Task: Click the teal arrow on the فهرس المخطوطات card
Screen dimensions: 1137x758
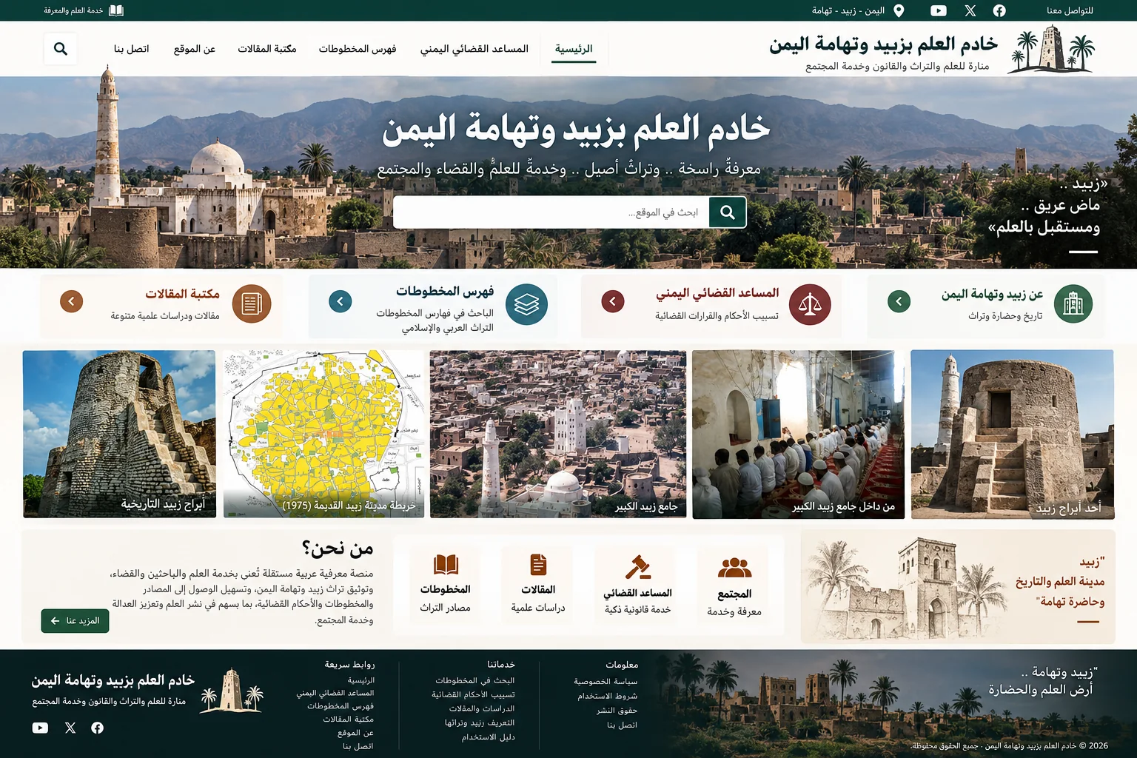Action: [x=341, y=301]
